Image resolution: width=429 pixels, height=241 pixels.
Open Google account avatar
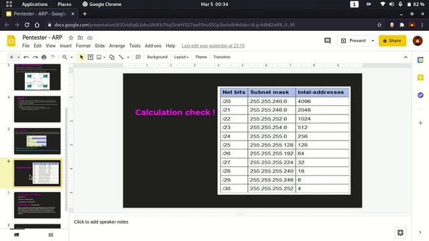(x=418, y=41)
